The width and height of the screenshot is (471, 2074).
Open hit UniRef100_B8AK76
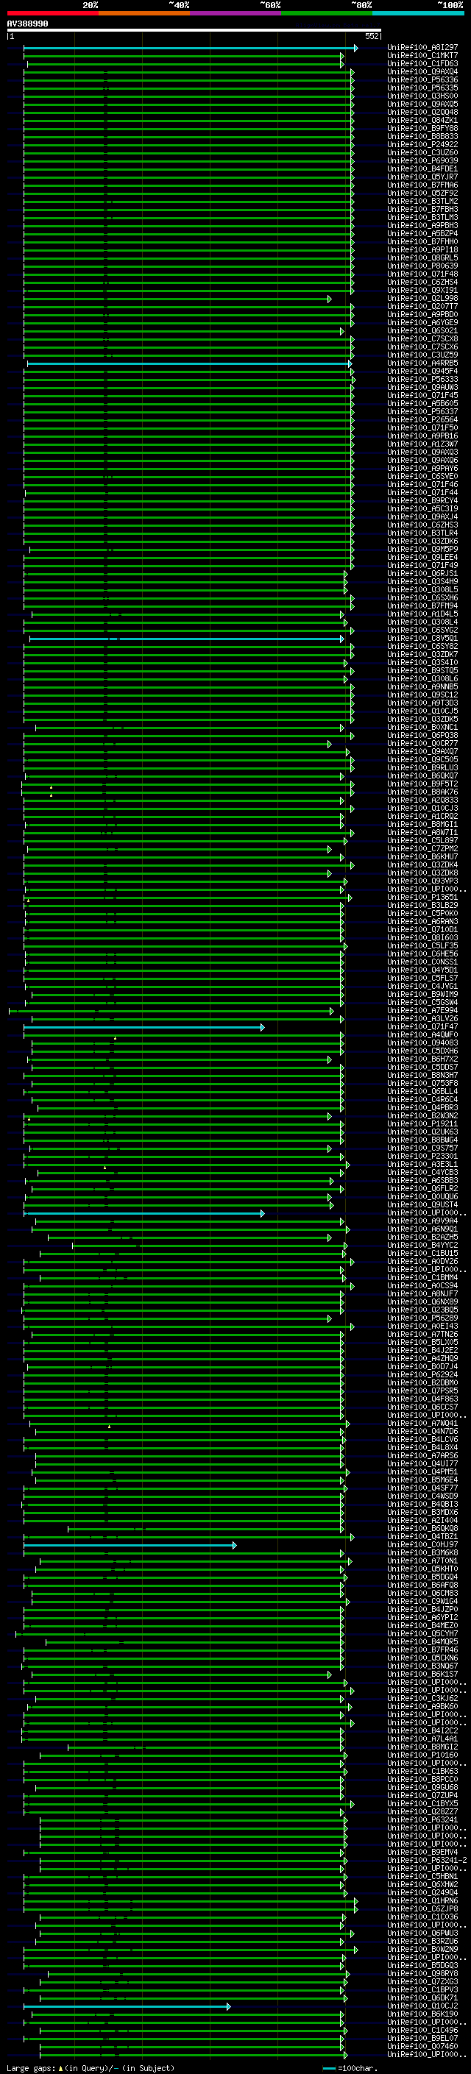pyautogui.click(x=422, y=792)
